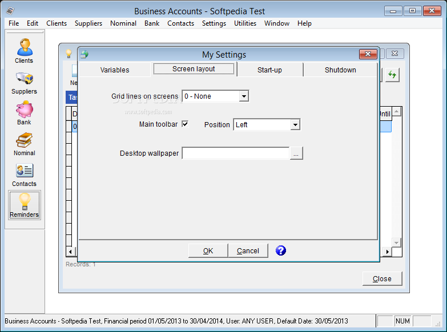The height and width of the screenshot is (332, 447).
Task: Open the Utilities menu
Action: [245, 23]
